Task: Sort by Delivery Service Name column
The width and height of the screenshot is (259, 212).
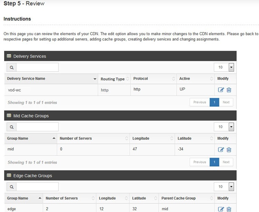Action: point(51,79)
